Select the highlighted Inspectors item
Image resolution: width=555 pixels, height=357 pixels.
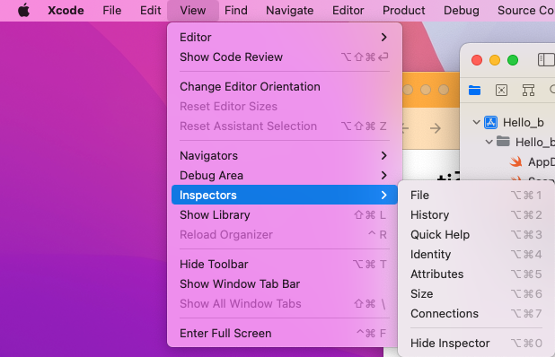point(284,195)
